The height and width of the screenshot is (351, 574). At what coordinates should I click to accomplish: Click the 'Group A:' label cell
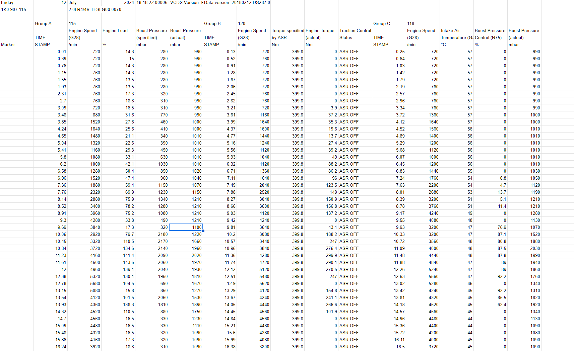click(51, 23)
